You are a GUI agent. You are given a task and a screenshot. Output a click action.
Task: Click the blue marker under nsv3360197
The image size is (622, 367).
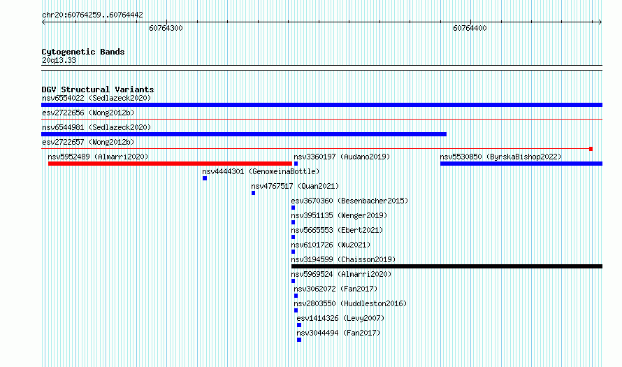tap(296, 164)
